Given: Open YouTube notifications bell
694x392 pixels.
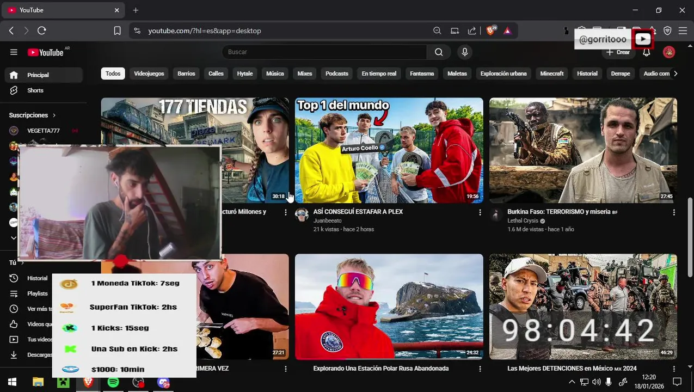Looking at the screenshot, I should click(x=646, y=52).
